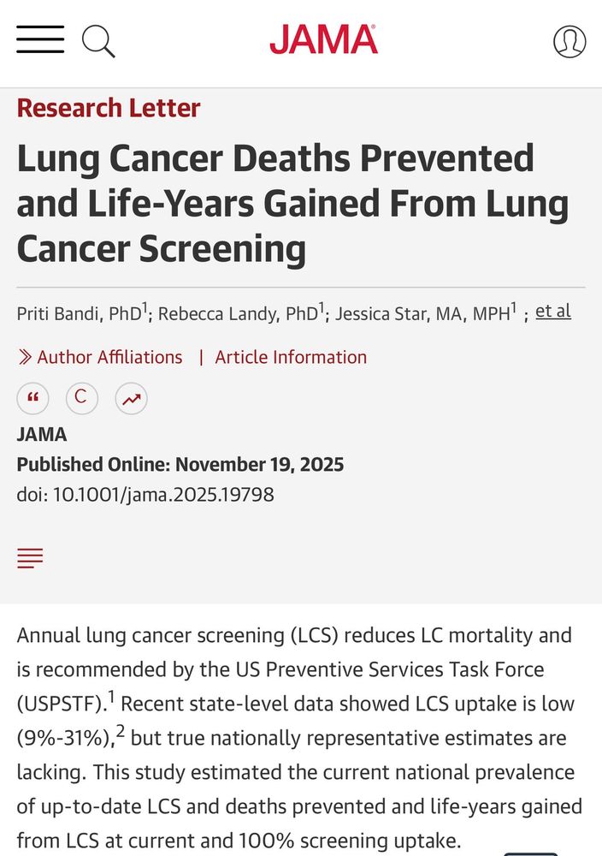Click reference superscript 1 after USPSTF
602x856 pixels.
[x=111, y=699]
